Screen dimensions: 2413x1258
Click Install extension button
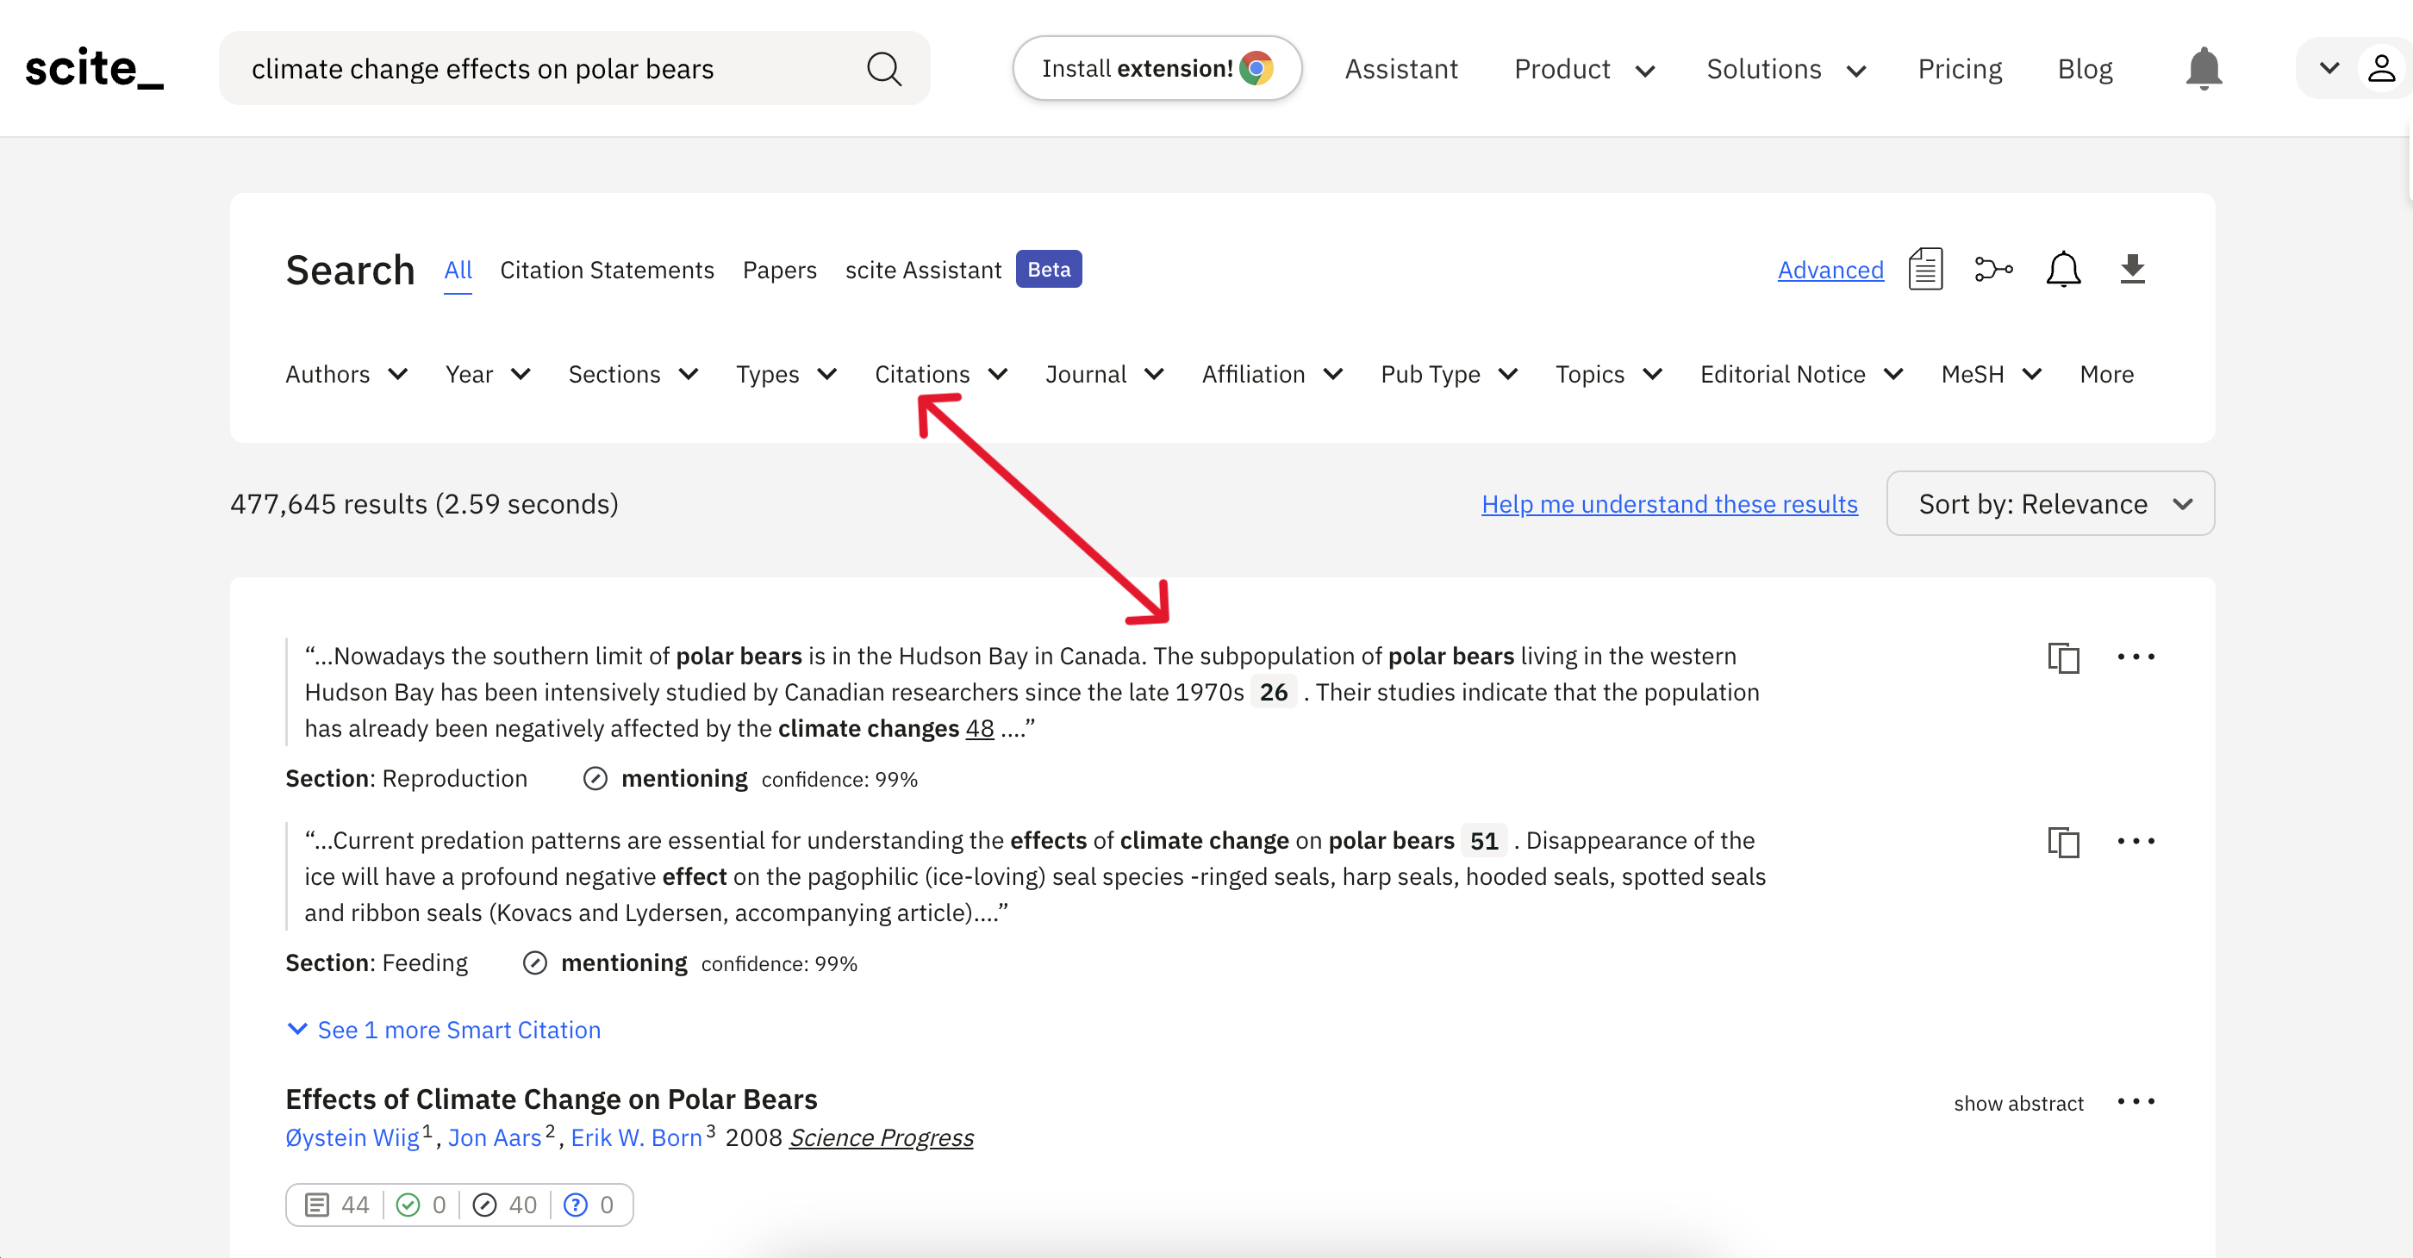pyautogui.click(x=1156, y=68)
